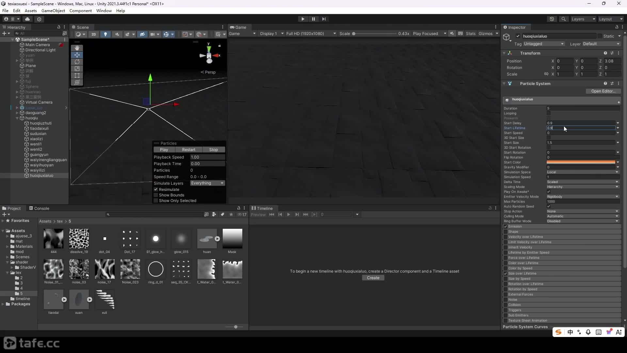The width and height of the screenshot is (627, 353).
Task: Open the GameObject menu
Action: [x=53, y=11]
